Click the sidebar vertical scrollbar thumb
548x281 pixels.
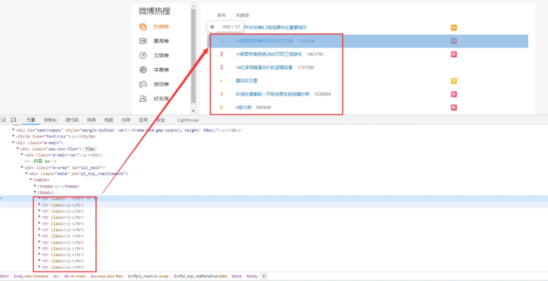(x=193, y=56)
